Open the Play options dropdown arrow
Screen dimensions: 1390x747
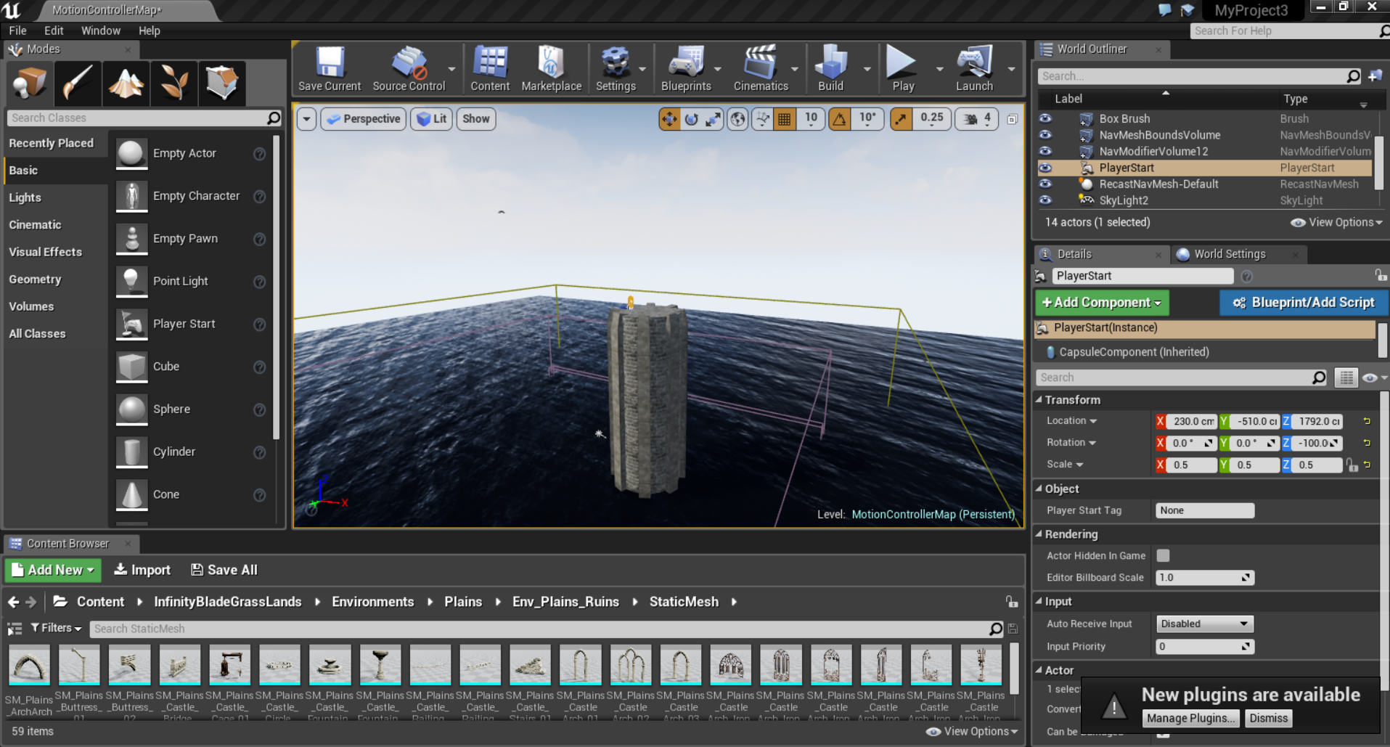coord(939,70)
